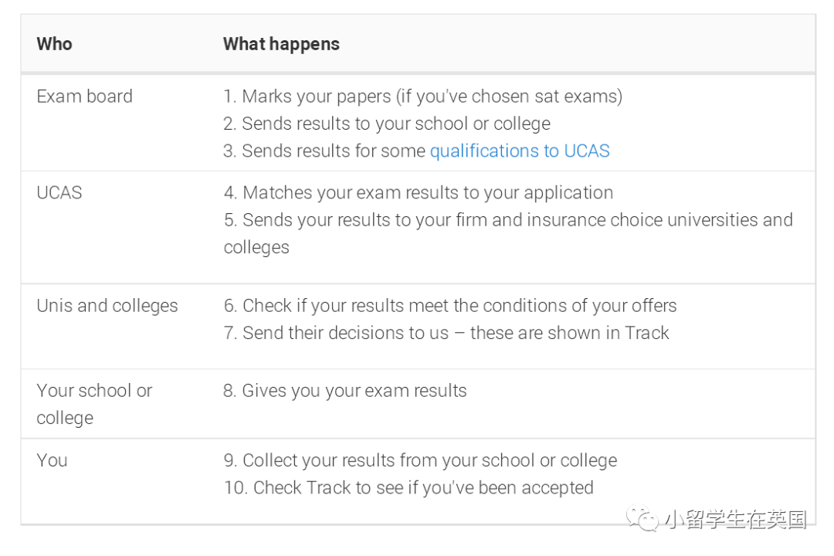Image resolution: width=834 pixels, height=556 pixels.
Task: Click 'Sends results for some' in step 3
Action: click(x=324, y=151)
